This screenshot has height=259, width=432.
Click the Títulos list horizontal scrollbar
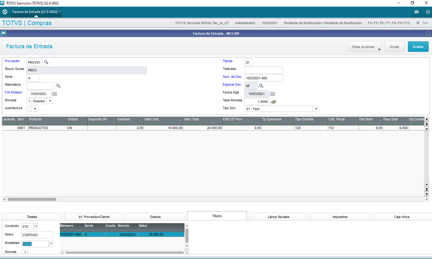click(125, 253)
